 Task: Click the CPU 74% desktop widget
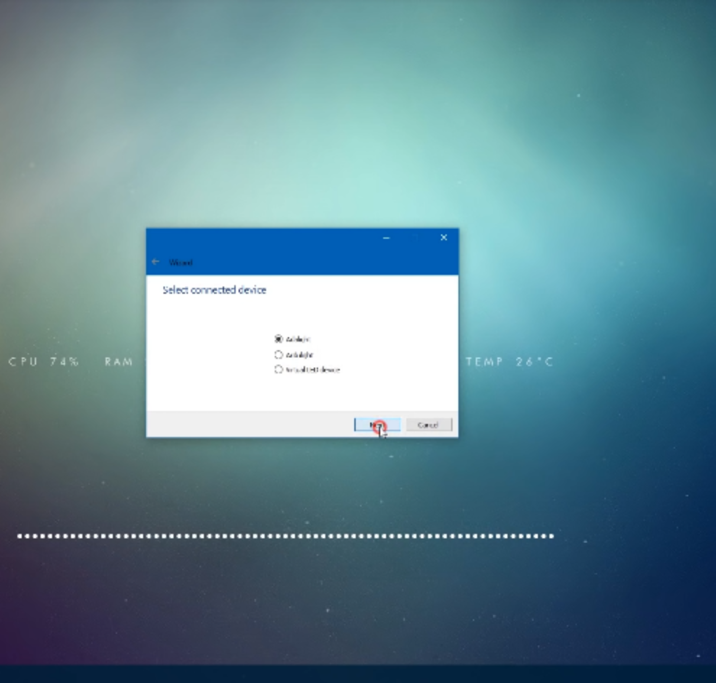click(x=44, y=361)
